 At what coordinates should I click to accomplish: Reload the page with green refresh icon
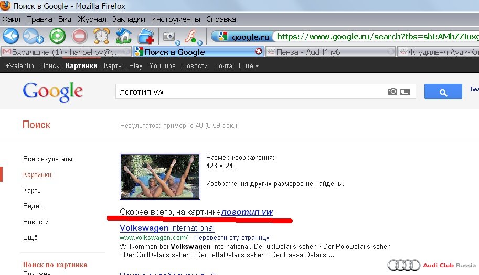point(57,36)
